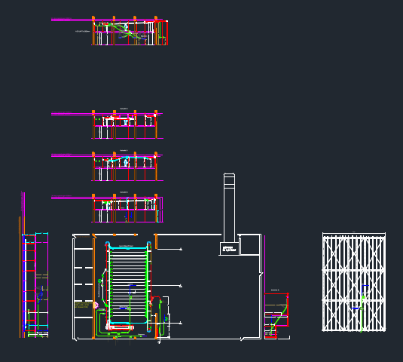
Task: Select the white lattice grid drawing on the right
Action: coord(354,282)
